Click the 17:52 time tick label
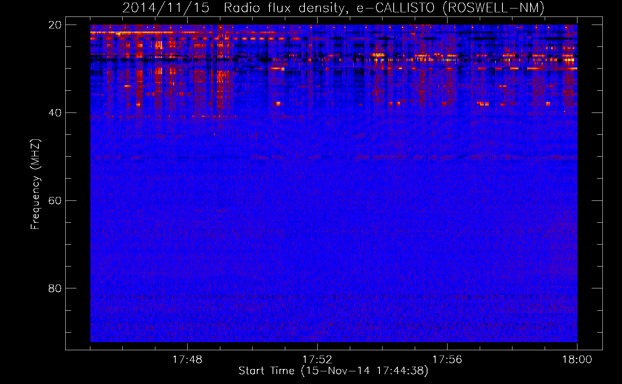The height and width of the screenshot is (384, 622). click(x=317, y=360)
